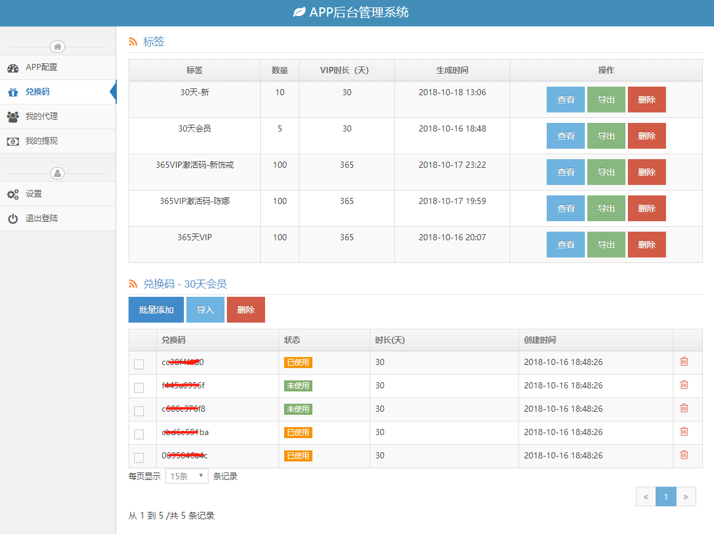Image resolution: width=714 pixels, height=534 pixels.
Task: Delete the third redemption code via trash icon
Action: click(x=684, y=408)
